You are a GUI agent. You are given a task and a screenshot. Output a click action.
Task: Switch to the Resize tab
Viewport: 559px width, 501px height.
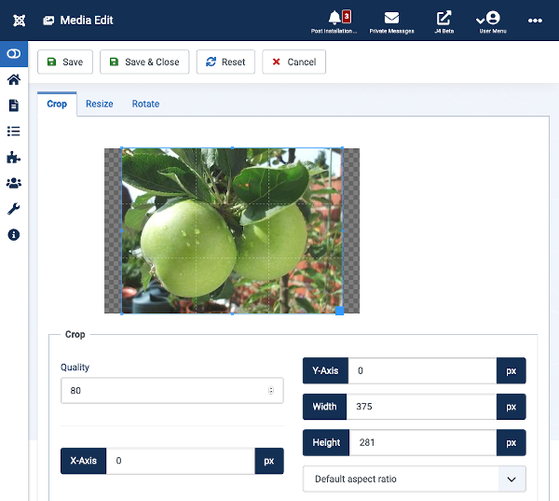(x=100, y=104)
